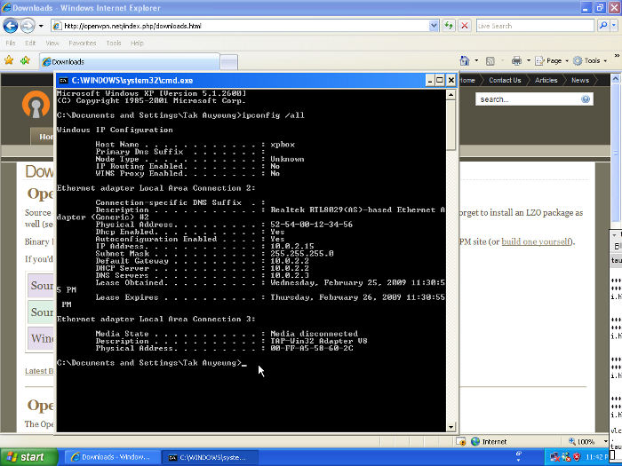Select the Downloads browser tab
This screenshot has width=622, height=466.
[130, 62]
